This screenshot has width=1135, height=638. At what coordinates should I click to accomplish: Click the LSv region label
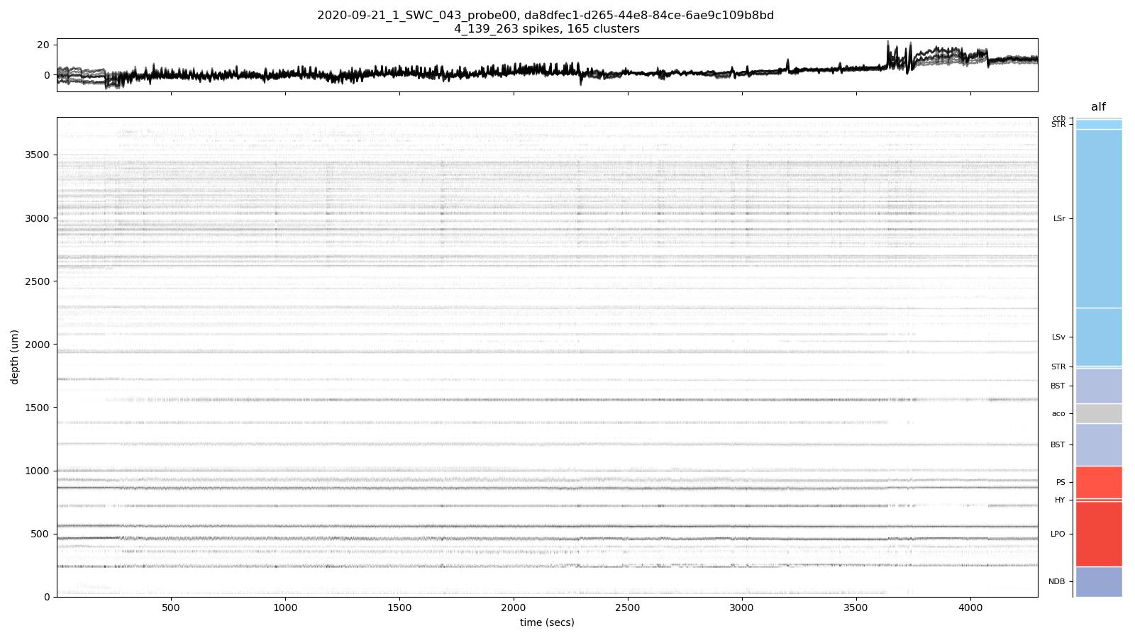(x=1058, y=337)
